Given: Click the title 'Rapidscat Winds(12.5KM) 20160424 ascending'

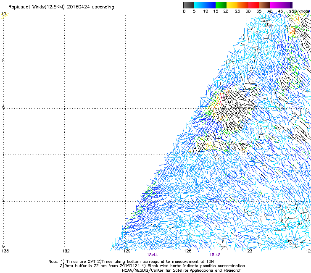Looking at the screenshot, I should (61, 7).
